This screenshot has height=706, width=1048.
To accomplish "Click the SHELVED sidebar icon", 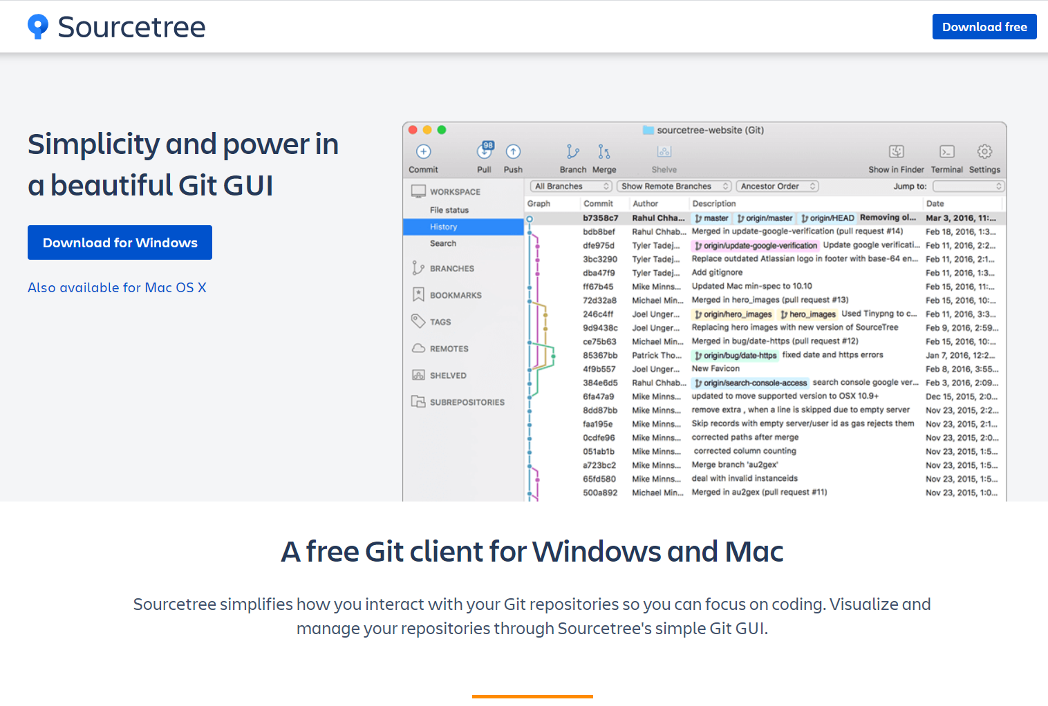I will pos(418,375).
